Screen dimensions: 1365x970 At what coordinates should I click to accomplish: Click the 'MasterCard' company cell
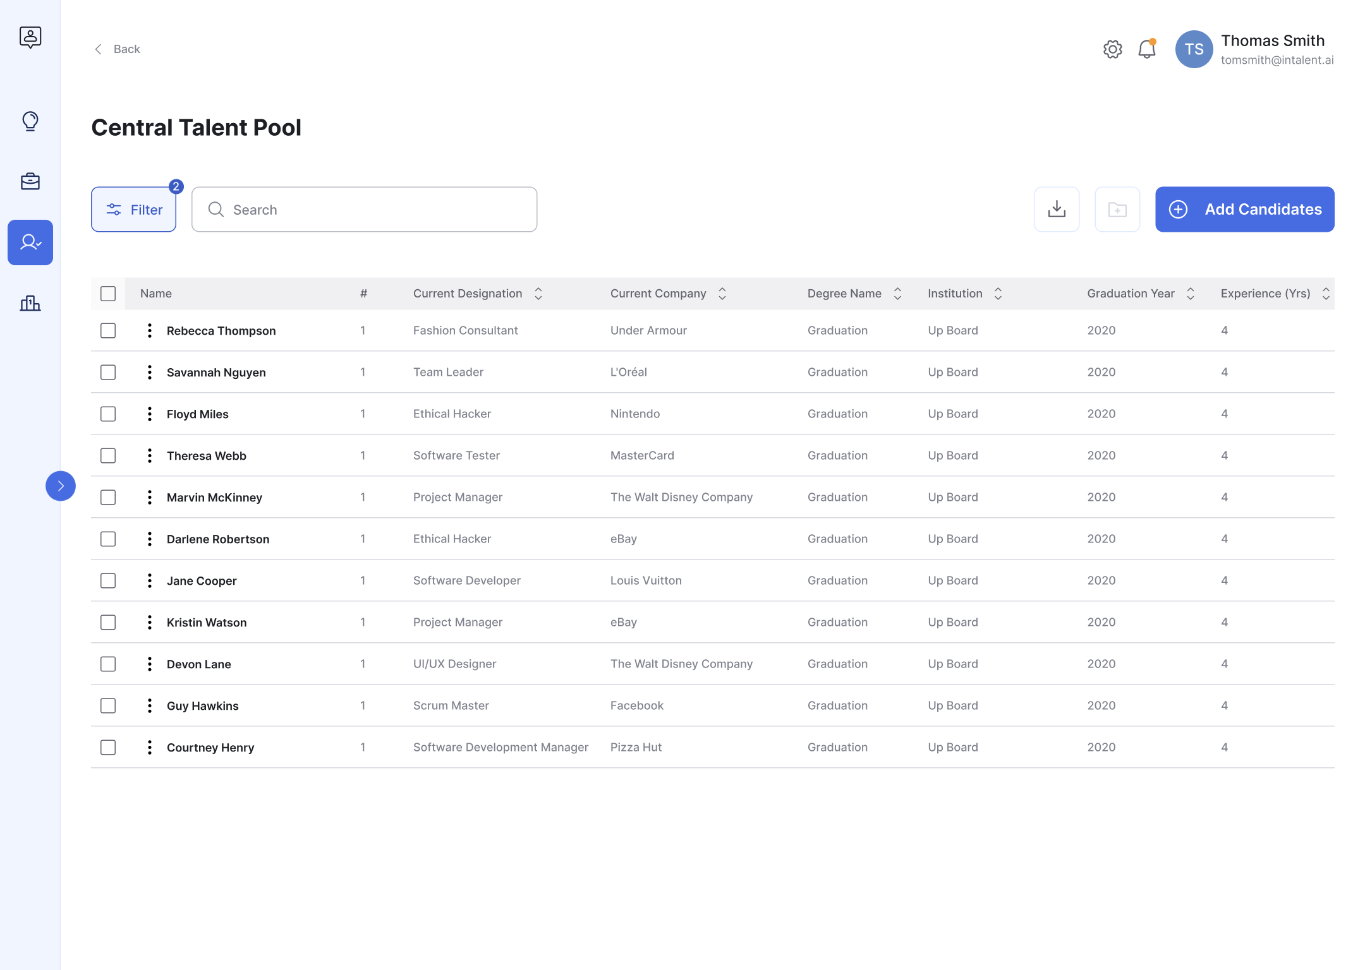(x=642, y=455)
